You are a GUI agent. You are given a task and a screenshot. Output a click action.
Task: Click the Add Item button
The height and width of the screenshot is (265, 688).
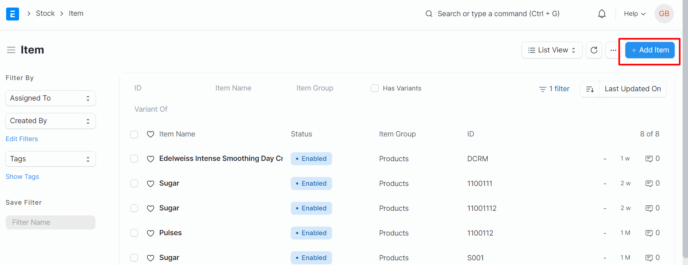tap(650, 50)
